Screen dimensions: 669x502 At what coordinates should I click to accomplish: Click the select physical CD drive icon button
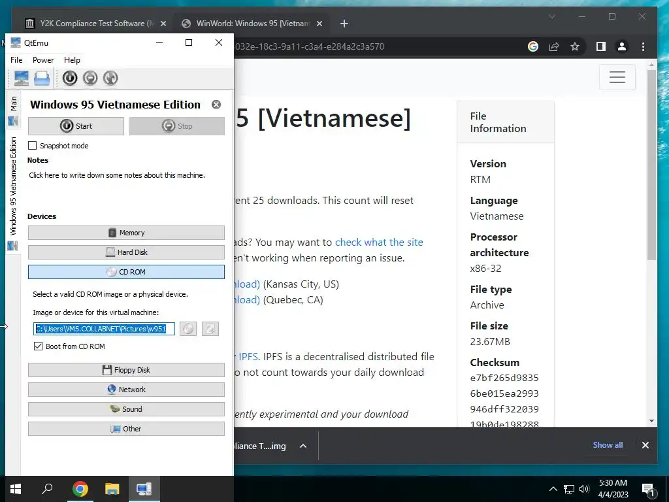[x=210, y=329]
